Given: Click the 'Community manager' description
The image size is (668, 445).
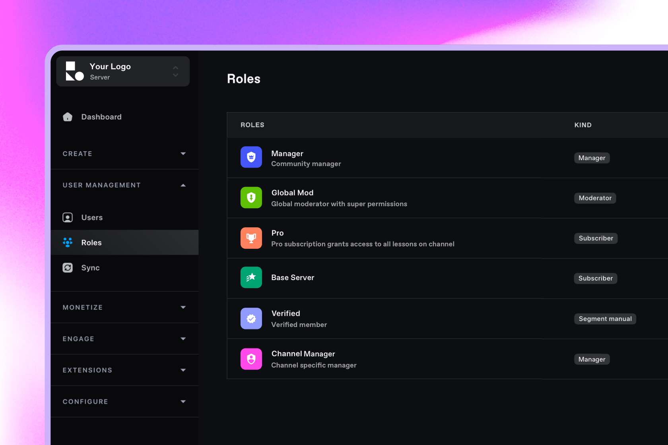Looking at the screenshot, I should (x=306, y=164).
